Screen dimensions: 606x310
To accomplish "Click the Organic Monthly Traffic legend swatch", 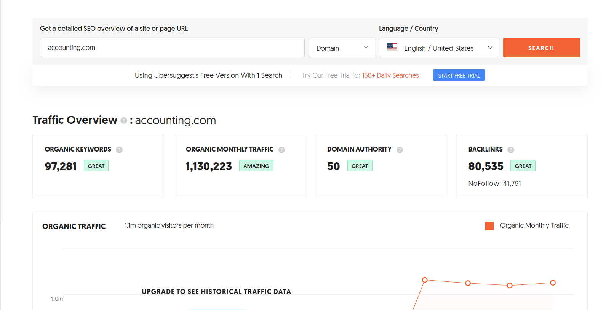I will [489, 226].
